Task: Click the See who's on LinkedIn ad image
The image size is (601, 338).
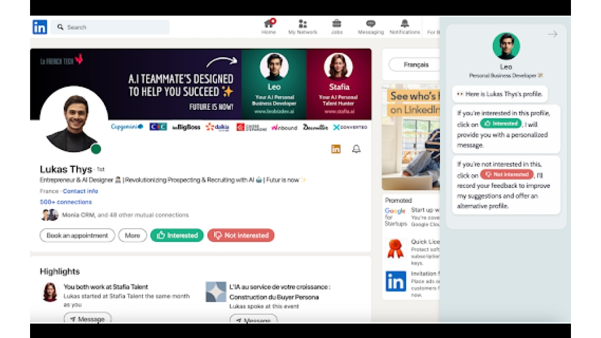Action: pos(411,137)
